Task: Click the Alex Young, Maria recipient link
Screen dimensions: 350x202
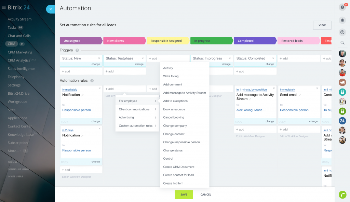Action: (x=251, y=110)
